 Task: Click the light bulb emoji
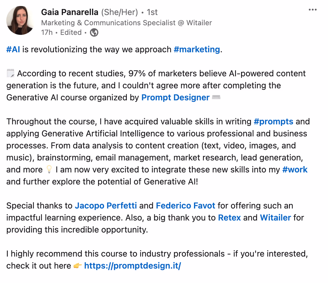[x=49, y=169]
